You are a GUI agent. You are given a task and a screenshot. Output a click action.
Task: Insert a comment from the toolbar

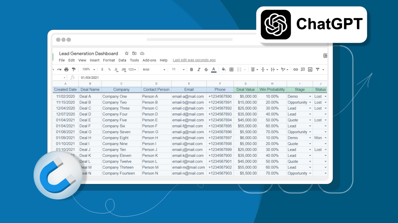[303, 69]
